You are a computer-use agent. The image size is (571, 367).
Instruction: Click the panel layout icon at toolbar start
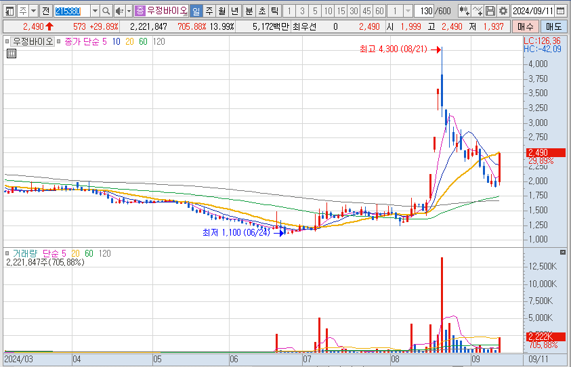10,12
